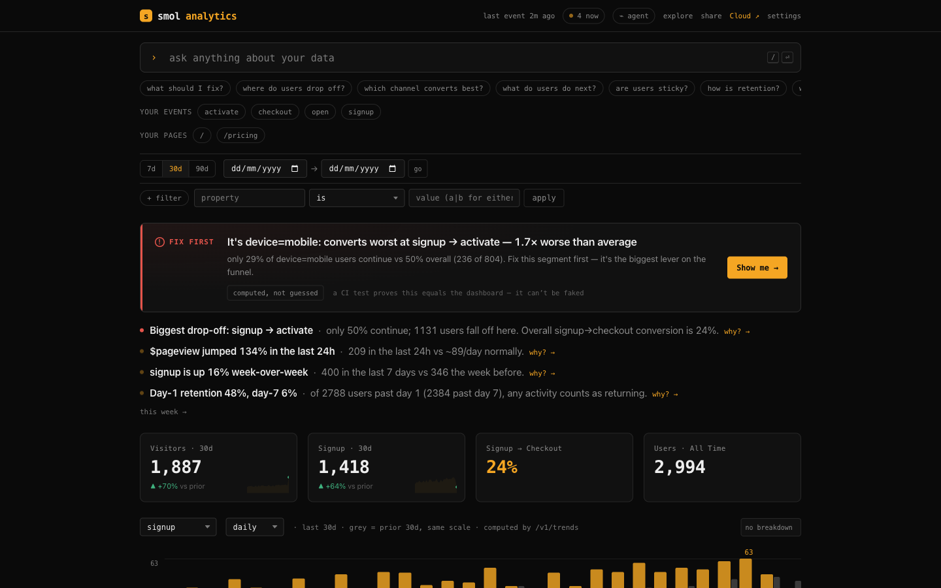The image size is (941, 588).
Task: Click why link for $pageview jump
Action: pos(542,352)
